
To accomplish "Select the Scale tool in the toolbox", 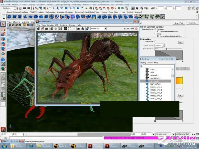I will [3, 49].
